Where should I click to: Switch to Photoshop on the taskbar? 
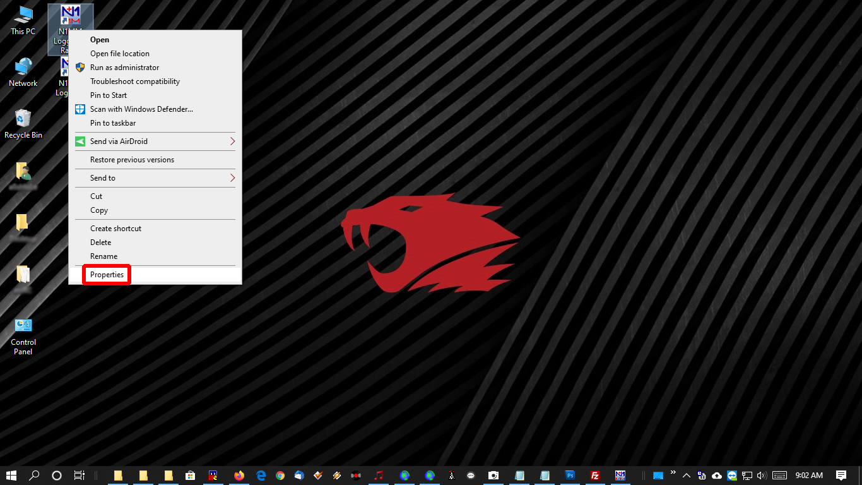[570, 476]
